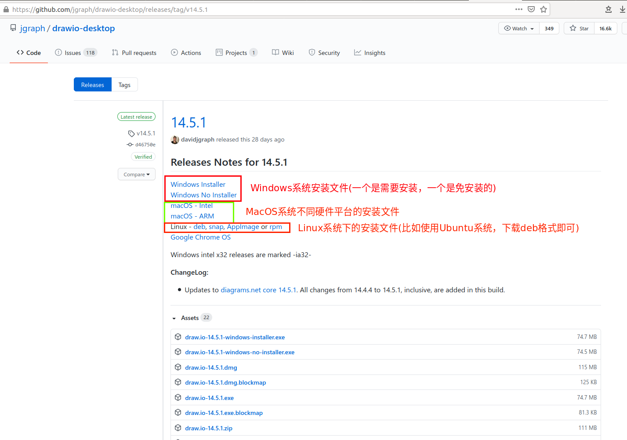Click the package icon next to draw.io-14.5.1.dmg
Screen dimensions: 627x440
(178, 367)
